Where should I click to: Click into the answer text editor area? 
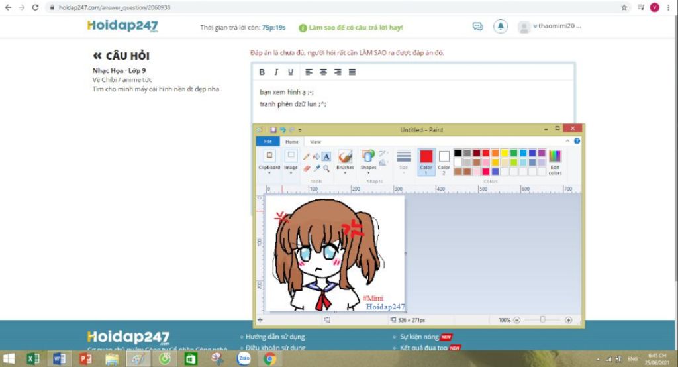tap(413, 102)
